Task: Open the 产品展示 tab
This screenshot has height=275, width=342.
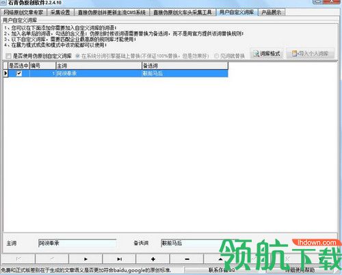Action: (x=272, y=12)
